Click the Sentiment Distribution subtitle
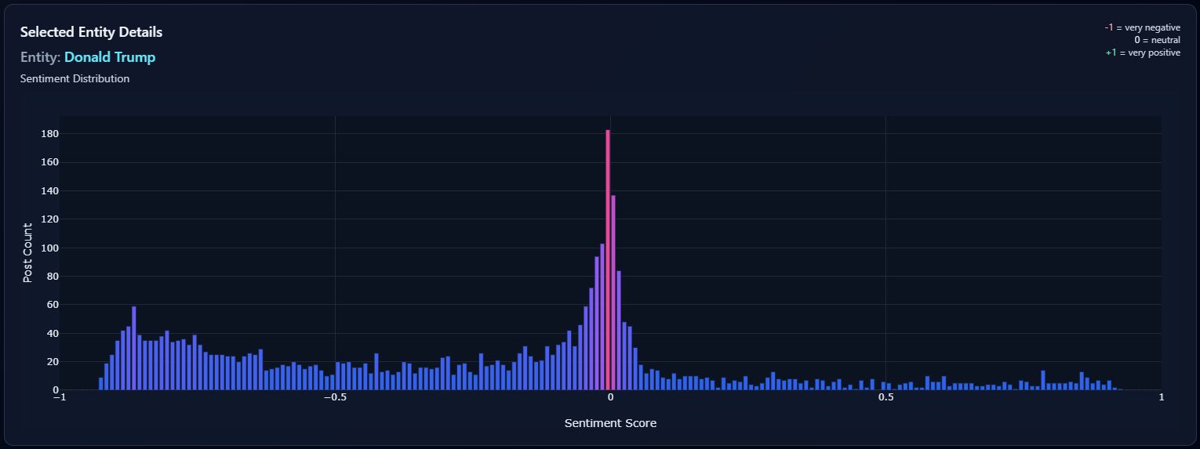This screenshot has height=449, width=1200. coord(75,78)
